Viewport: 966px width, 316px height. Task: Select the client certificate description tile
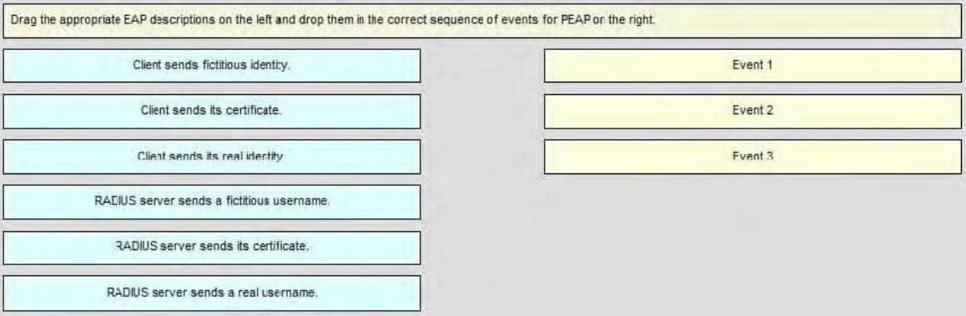[212, 111]
